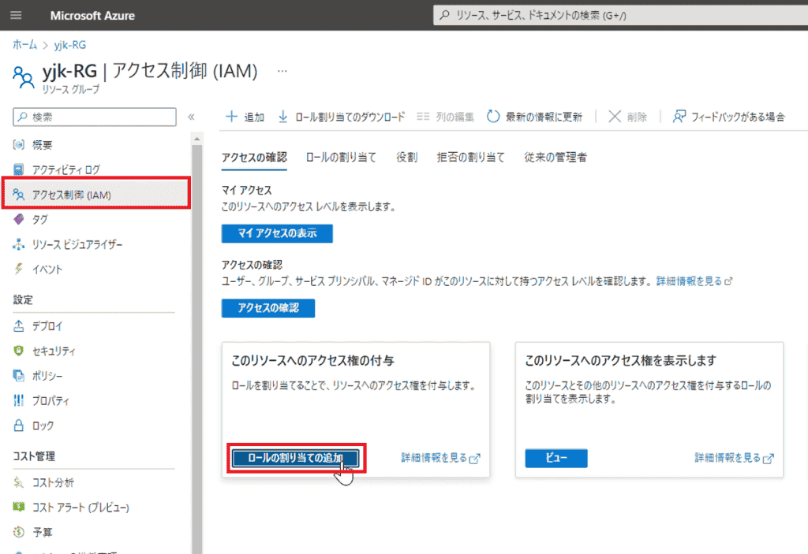Click the コスト アラート (プレビュー) icon
This screenshot has width=808, height=554.
(x=19, y=508)
